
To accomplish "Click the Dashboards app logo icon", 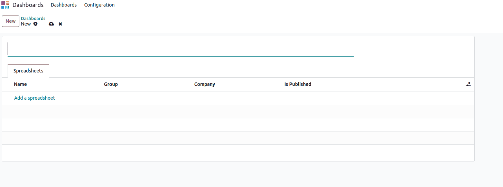I will tap(5, 5).
